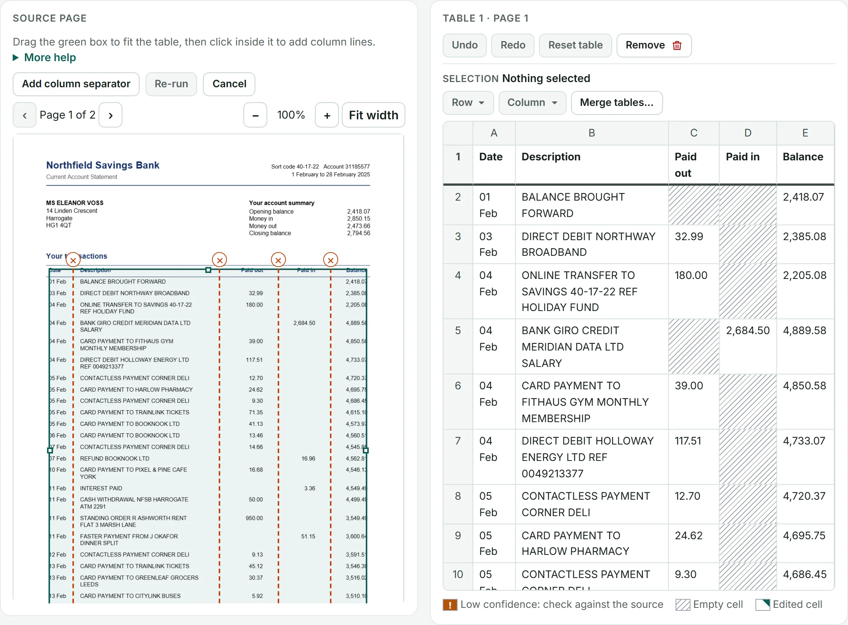The width and height of the screenshot is (848, 625).
Task: Select column B header
Action: point(592,133)
